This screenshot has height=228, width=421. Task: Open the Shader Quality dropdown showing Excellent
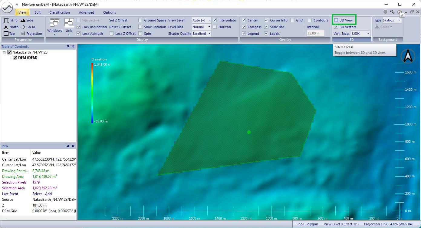[202, 34]
